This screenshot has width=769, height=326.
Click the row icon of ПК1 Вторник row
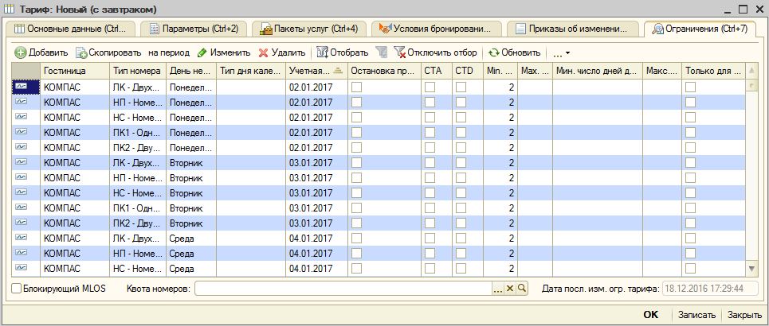click(x=21, y=208)
